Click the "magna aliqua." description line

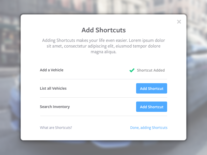click(x=103, y=52)
